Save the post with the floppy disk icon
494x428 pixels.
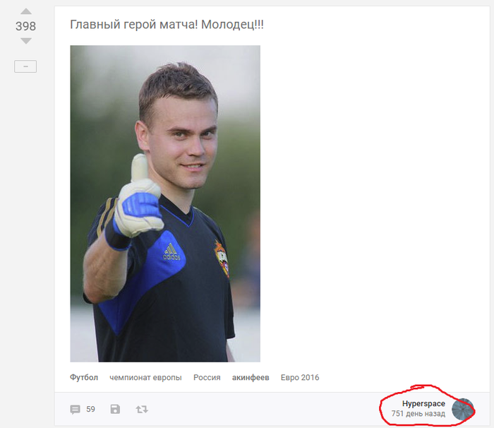point(115,409)
